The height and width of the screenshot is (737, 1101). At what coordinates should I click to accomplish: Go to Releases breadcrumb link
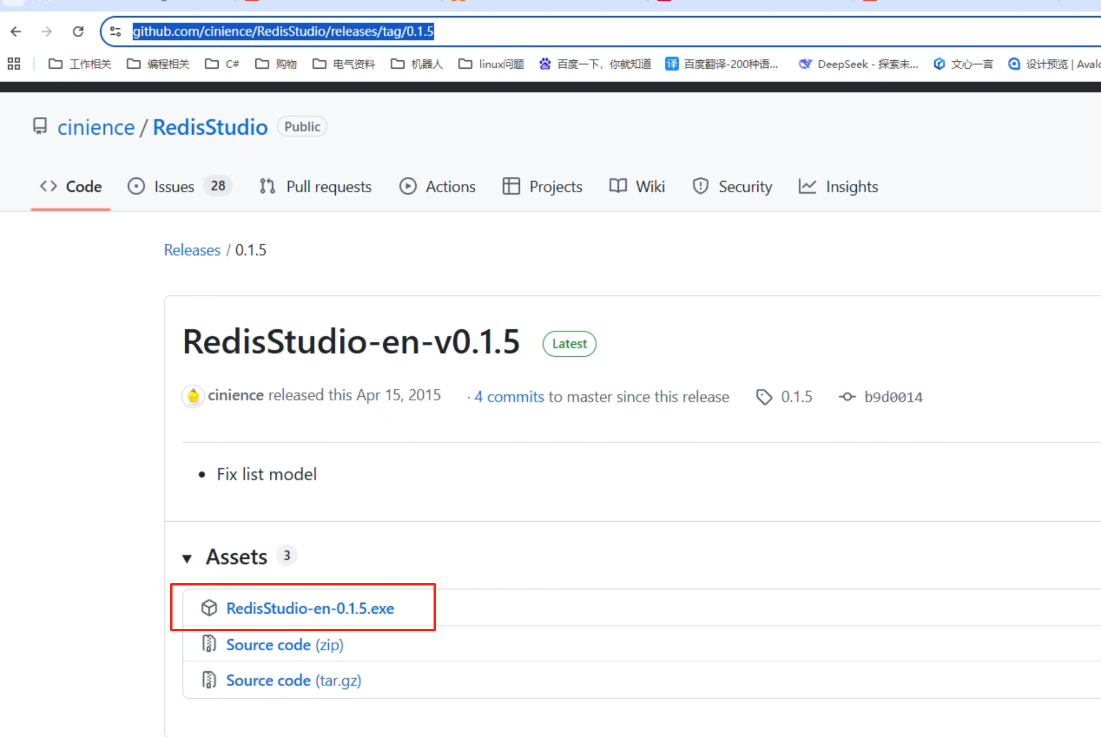coord(192,250)
